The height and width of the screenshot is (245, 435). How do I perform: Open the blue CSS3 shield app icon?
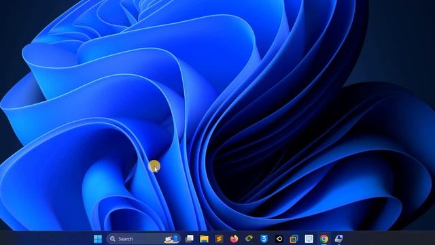coord(264,239)
